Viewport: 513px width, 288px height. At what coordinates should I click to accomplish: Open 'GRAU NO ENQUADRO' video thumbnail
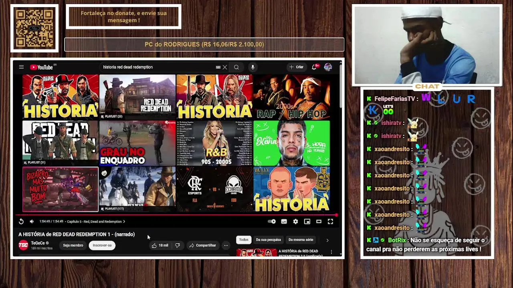pyautogui.click(x=137, y=143)
